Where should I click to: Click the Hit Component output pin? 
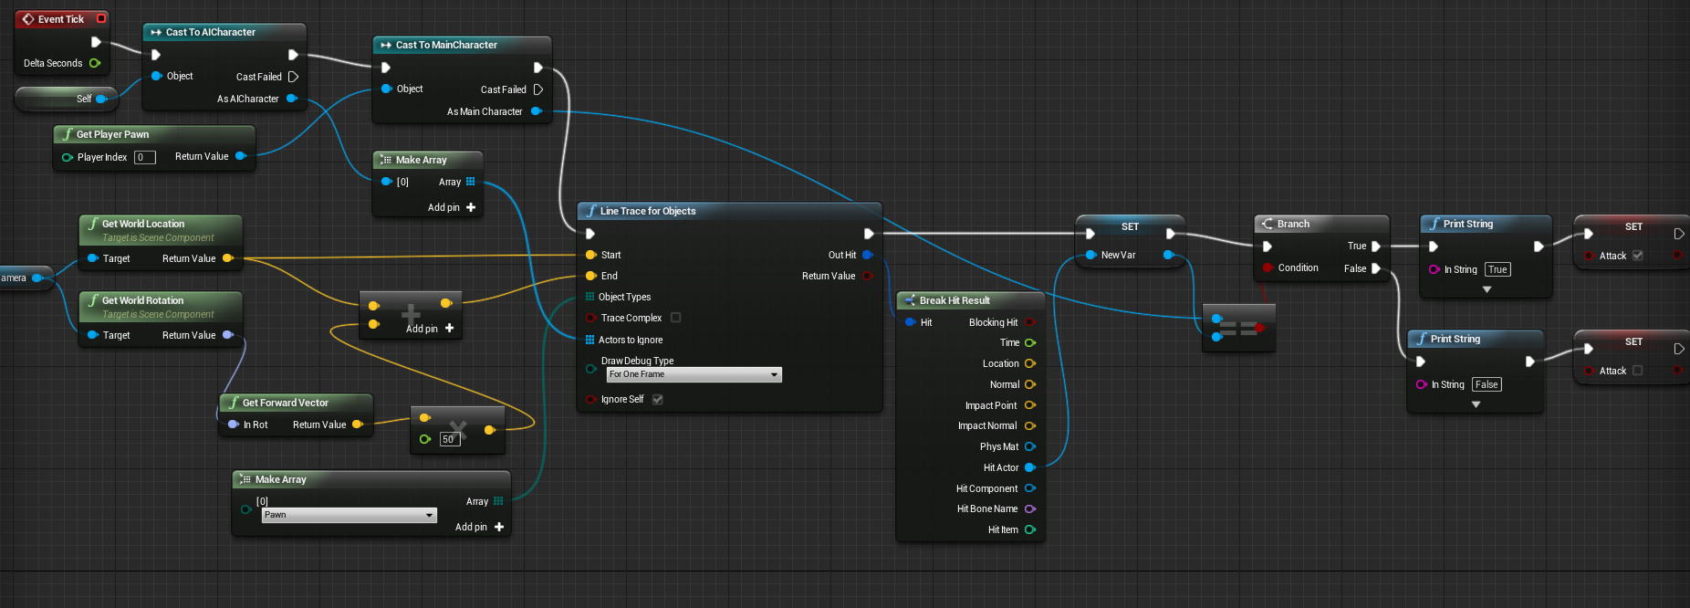1030,488
